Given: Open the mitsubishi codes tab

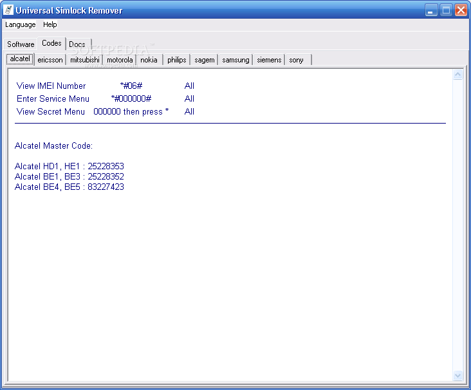Looking at the screenshot, I should coord(85,60).
